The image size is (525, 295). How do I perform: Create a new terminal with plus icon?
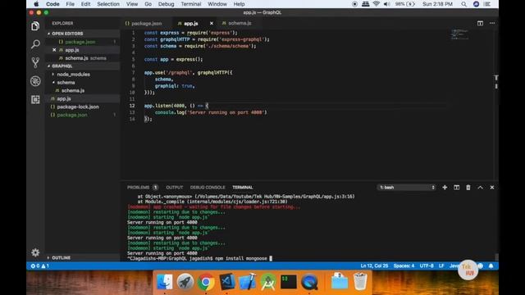coord(445,188)
